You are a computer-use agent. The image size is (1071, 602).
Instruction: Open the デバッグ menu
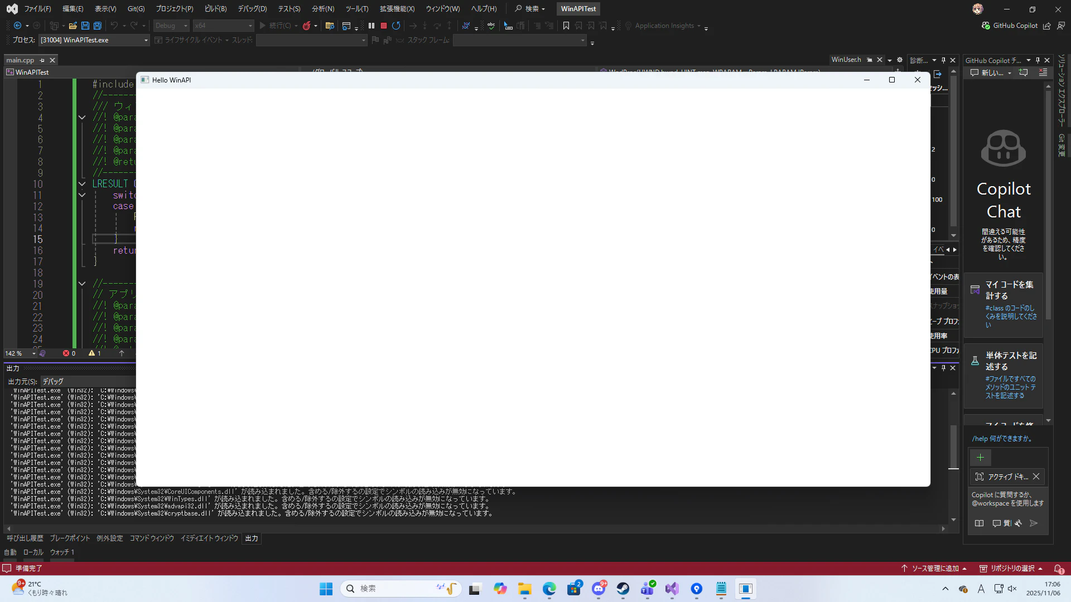point(252,8)
